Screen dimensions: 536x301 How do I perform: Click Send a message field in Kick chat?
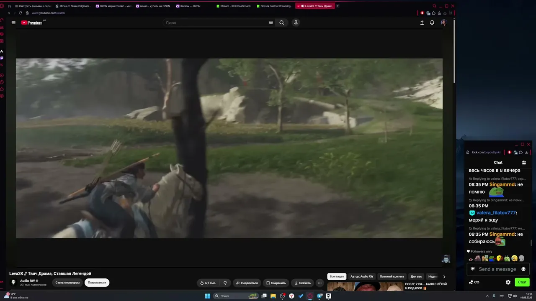click(x=497, y=269)
